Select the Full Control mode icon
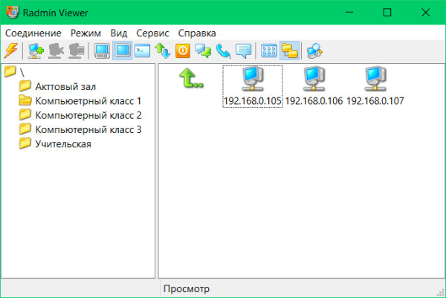The image size is (446, 298). point(103,51)
